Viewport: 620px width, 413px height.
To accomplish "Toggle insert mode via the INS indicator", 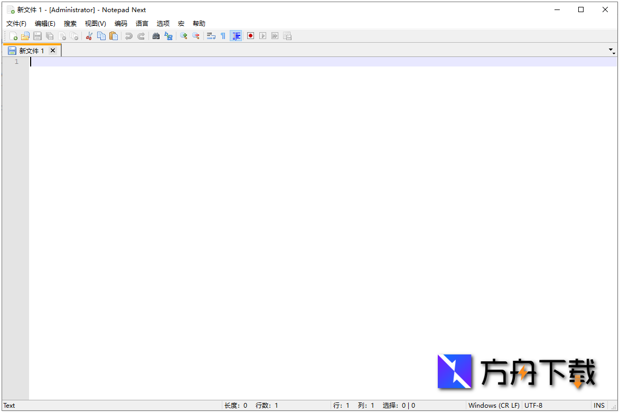I will tap(599, 405).
